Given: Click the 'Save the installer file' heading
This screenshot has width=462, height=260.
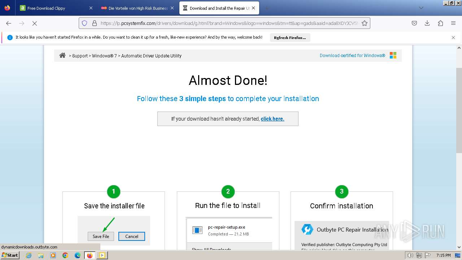Looking at the screenshot, I should 114,206.
